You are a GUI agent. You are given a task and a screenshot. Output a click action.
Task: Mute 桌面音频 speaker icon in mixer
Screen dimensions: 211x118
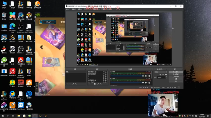(146, 76)
